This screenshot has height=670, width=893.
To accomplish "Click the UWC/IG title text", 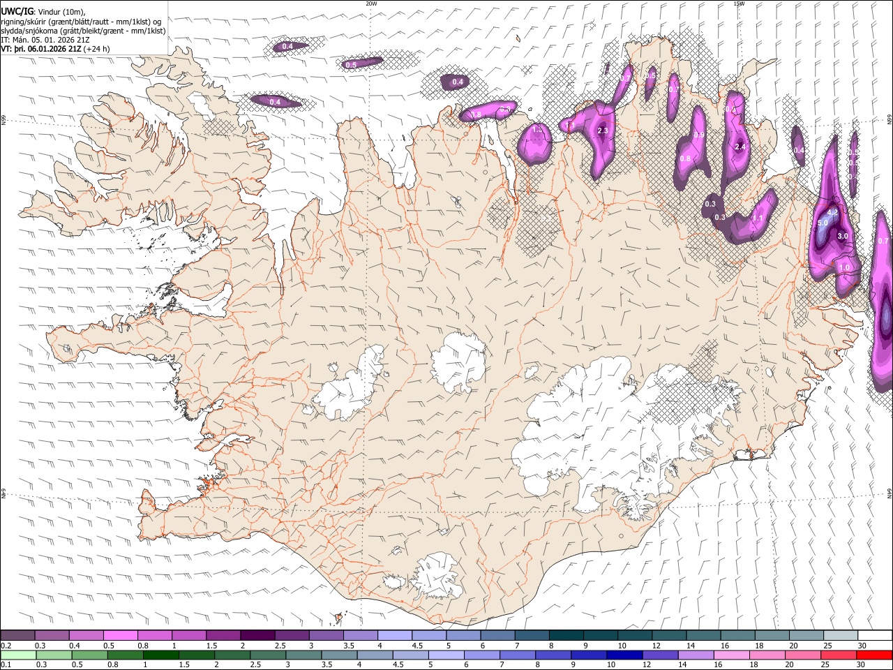I will click(16, 11).
